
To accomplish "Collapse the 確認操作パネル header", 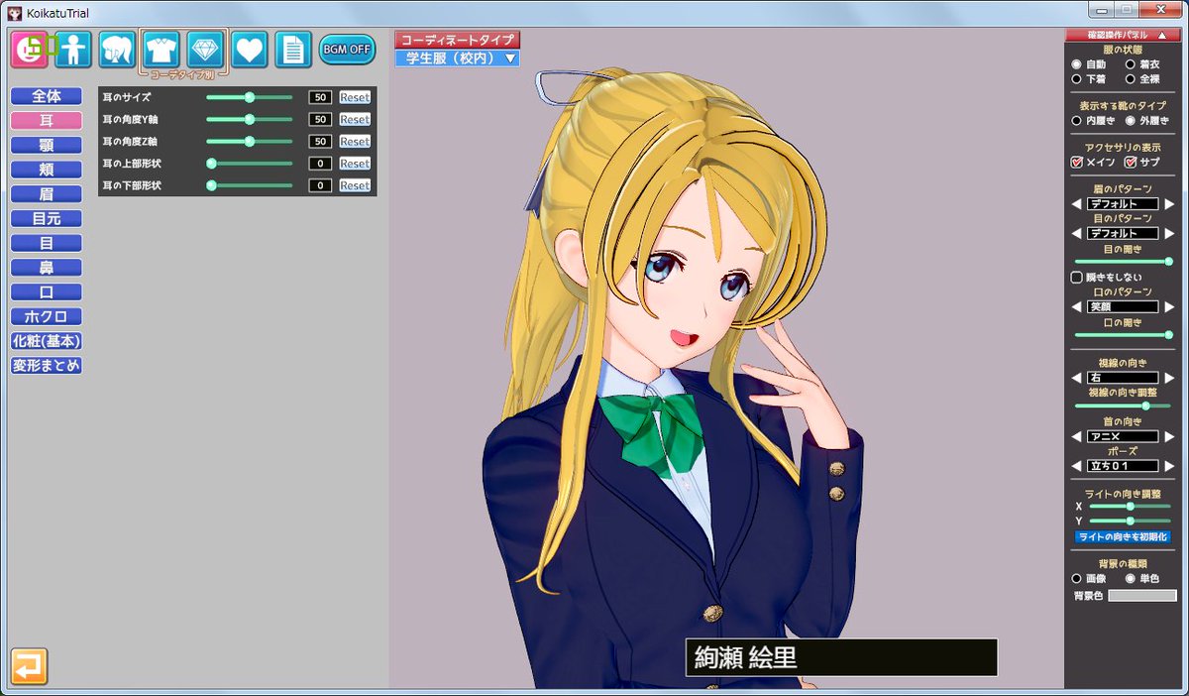I will [x=1123, y=35].
